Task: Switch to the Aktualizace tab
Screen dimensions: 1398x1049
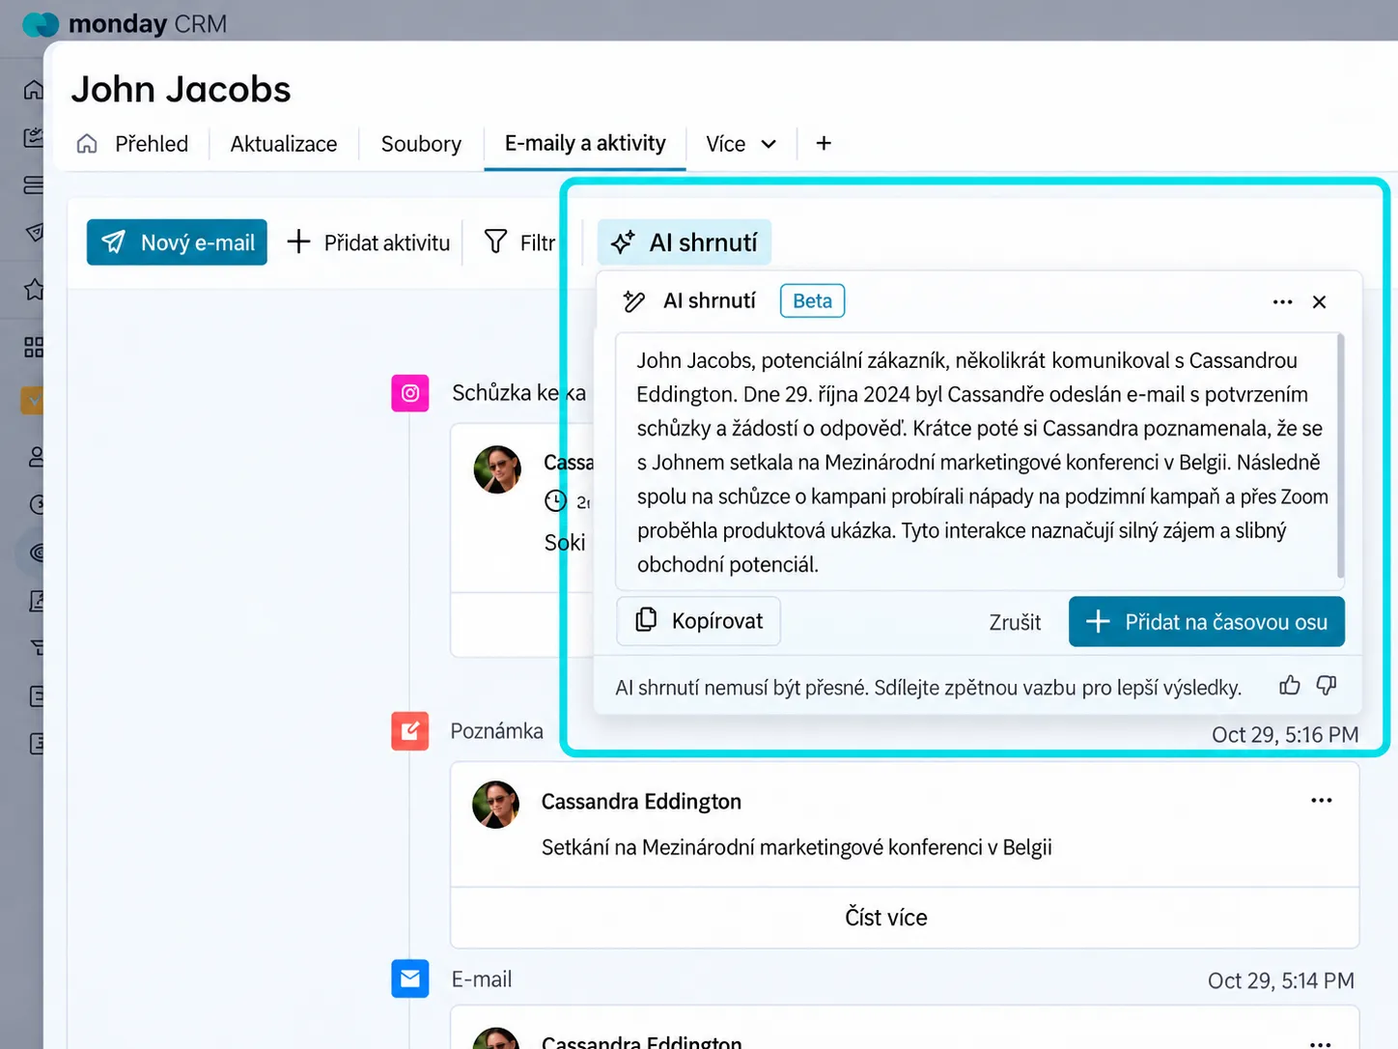Action: click(284, 144)
